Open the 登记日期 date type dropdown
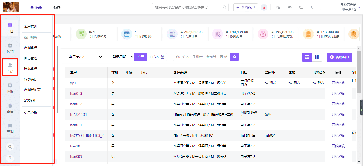 point(121,57)
